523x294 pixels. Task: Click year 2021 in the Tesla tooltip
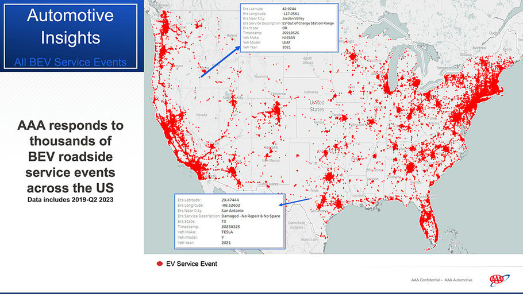coord(226,243)
